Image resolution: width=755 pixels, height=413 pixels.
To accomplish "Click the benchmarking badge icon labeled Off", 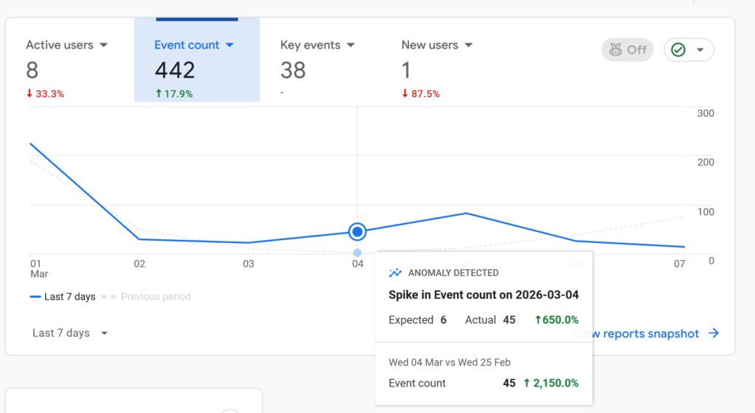I will 615,50.
